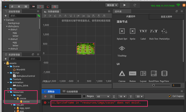Pop out the 控件库 panel

tap(177, 11)
